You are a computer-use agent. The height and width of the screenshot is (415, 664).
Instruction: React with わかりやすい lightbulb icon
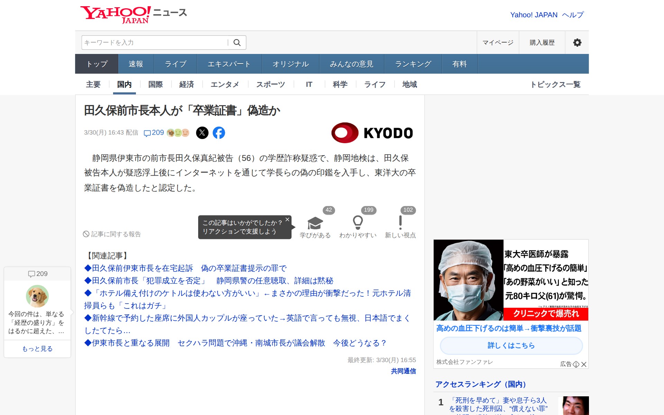tap(358, 223)
